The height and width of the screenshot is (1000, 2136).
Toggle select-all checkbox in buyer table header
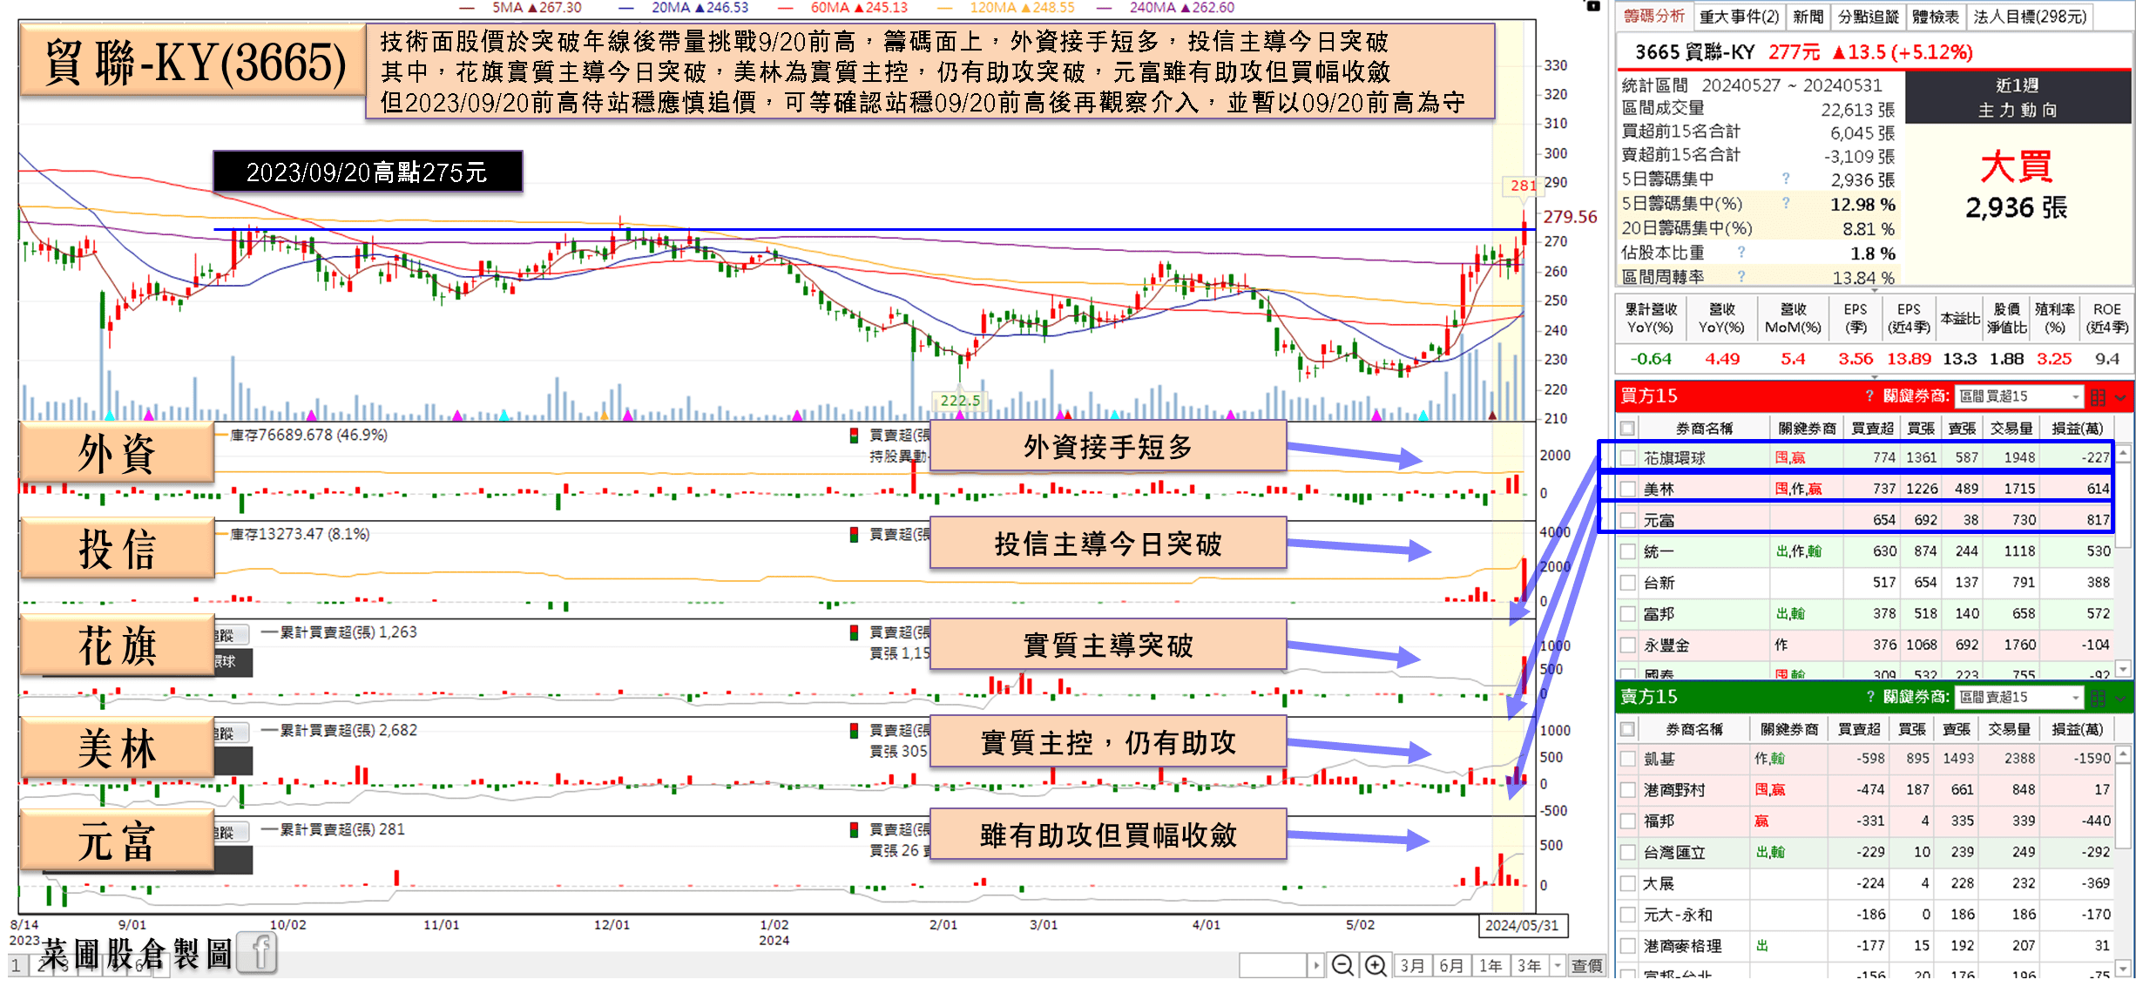pyautogui.click(x=1627, y=428)
